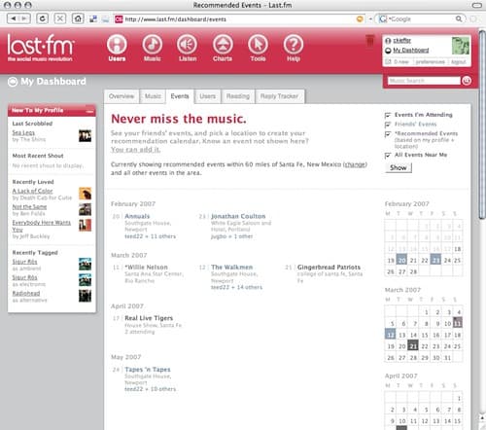Open the Real Live Tigers event link
The image size is (486, 430).
click(149, 318)
